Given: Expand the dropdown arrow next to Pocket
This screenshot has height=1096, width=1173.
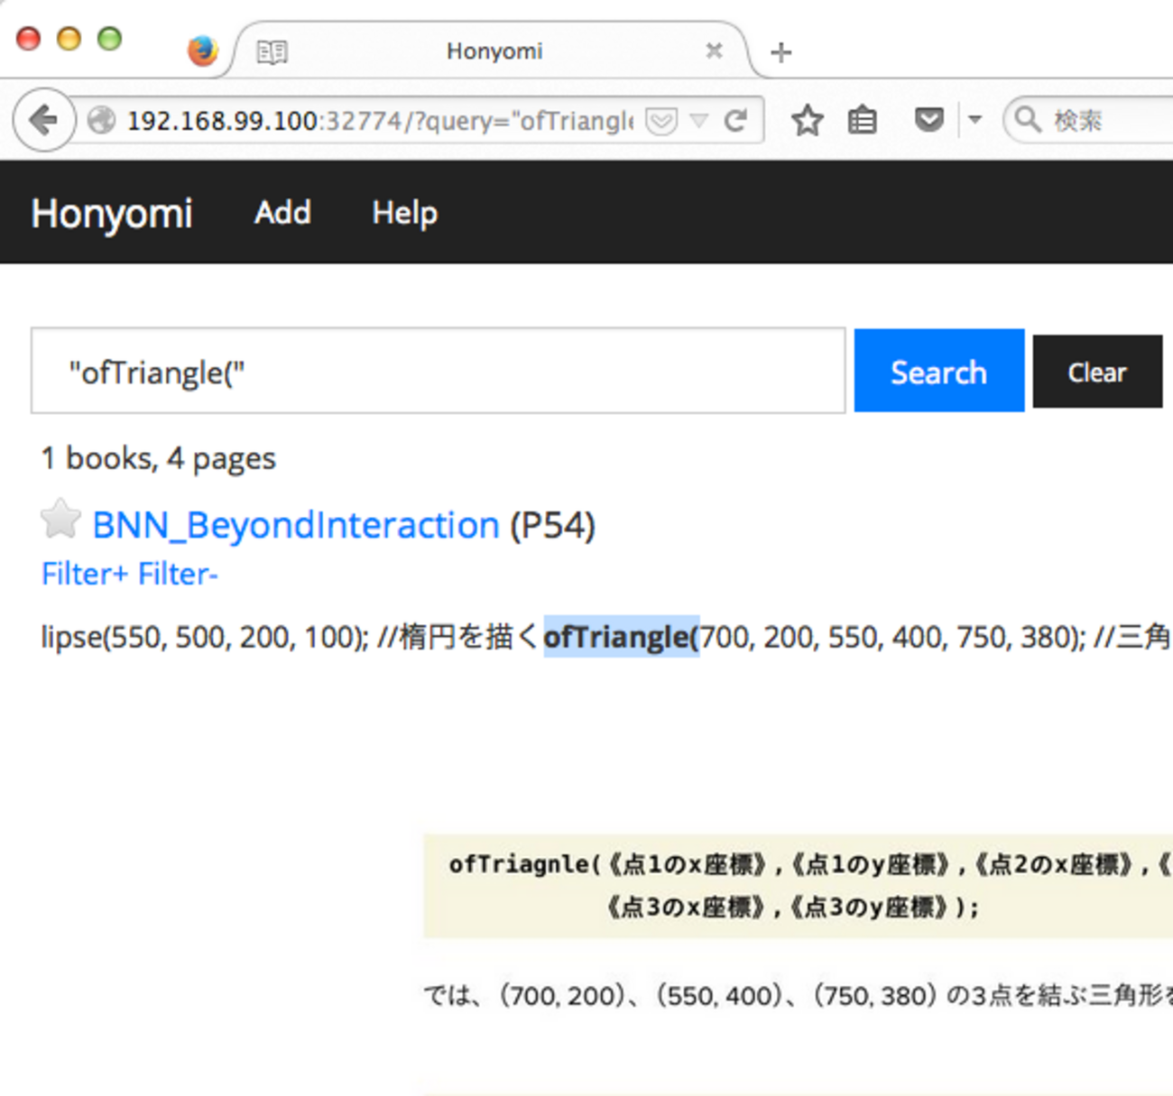Looking at the screenshot, I should [x=974, y=119].
